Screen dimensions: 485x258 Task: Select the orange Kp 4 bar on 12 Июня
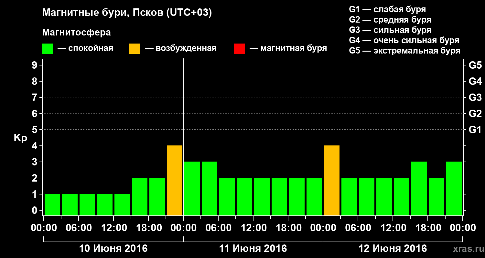(332, 180)
